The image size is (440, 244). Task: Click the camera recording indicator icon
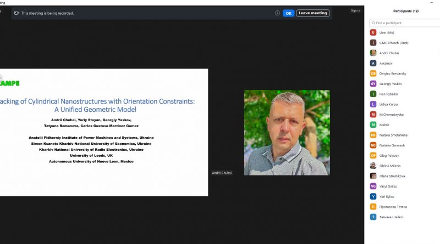point(16,13)
